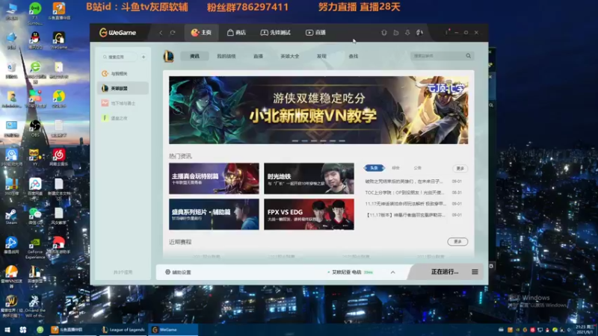Select the 公告 news filter
The height and width of the screenshot is (336, 598).
(418, 168)
